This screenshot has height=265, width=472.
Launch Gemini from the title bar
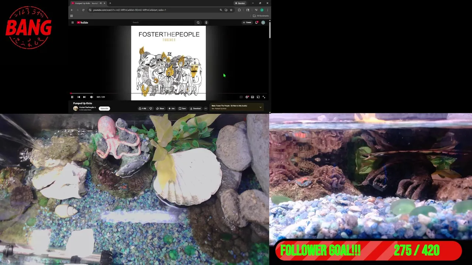coord(240,3)
